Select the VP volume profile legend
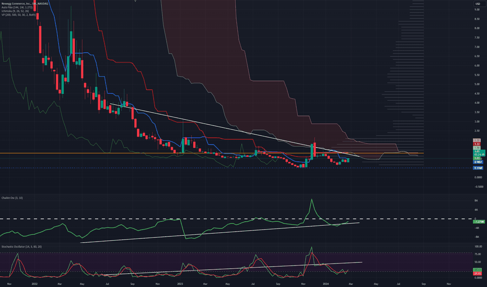The height and width of the screenshot is (287, 487). tap(18, 15)
